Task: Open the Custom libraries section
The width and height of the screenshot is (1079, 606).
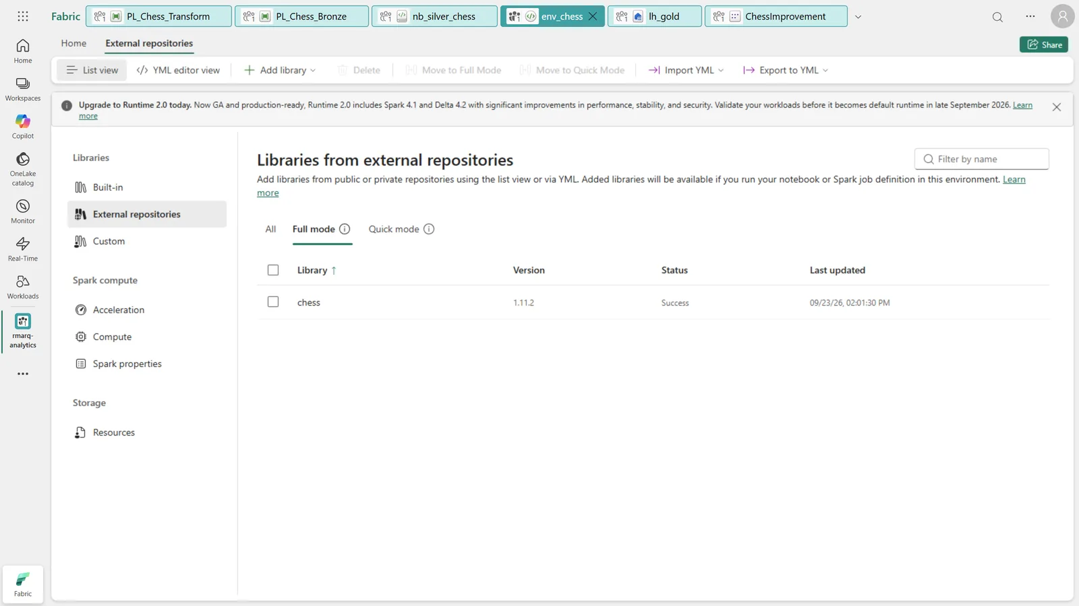Action: pos(147,241)
